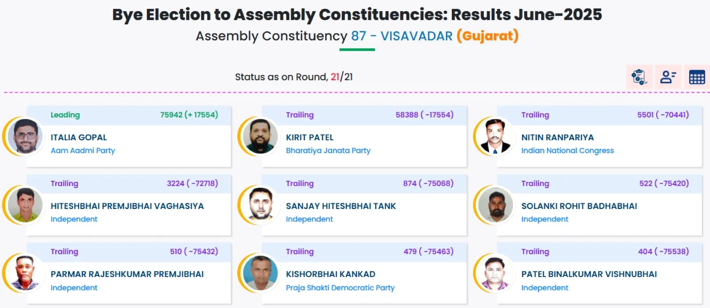Select Nitin Ranpariya's profile picture

coord(496,137)
